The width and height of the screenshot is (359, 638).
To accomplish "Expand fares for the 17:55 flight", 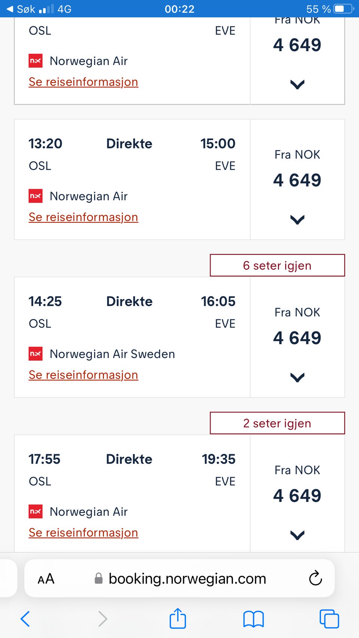I will tap(297, 535).
